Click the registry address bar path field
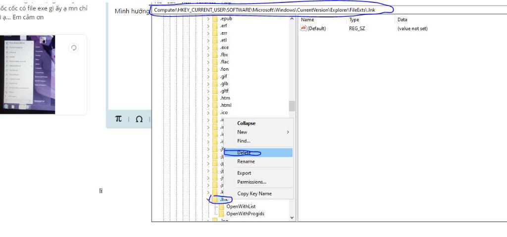 pos(329,10)
